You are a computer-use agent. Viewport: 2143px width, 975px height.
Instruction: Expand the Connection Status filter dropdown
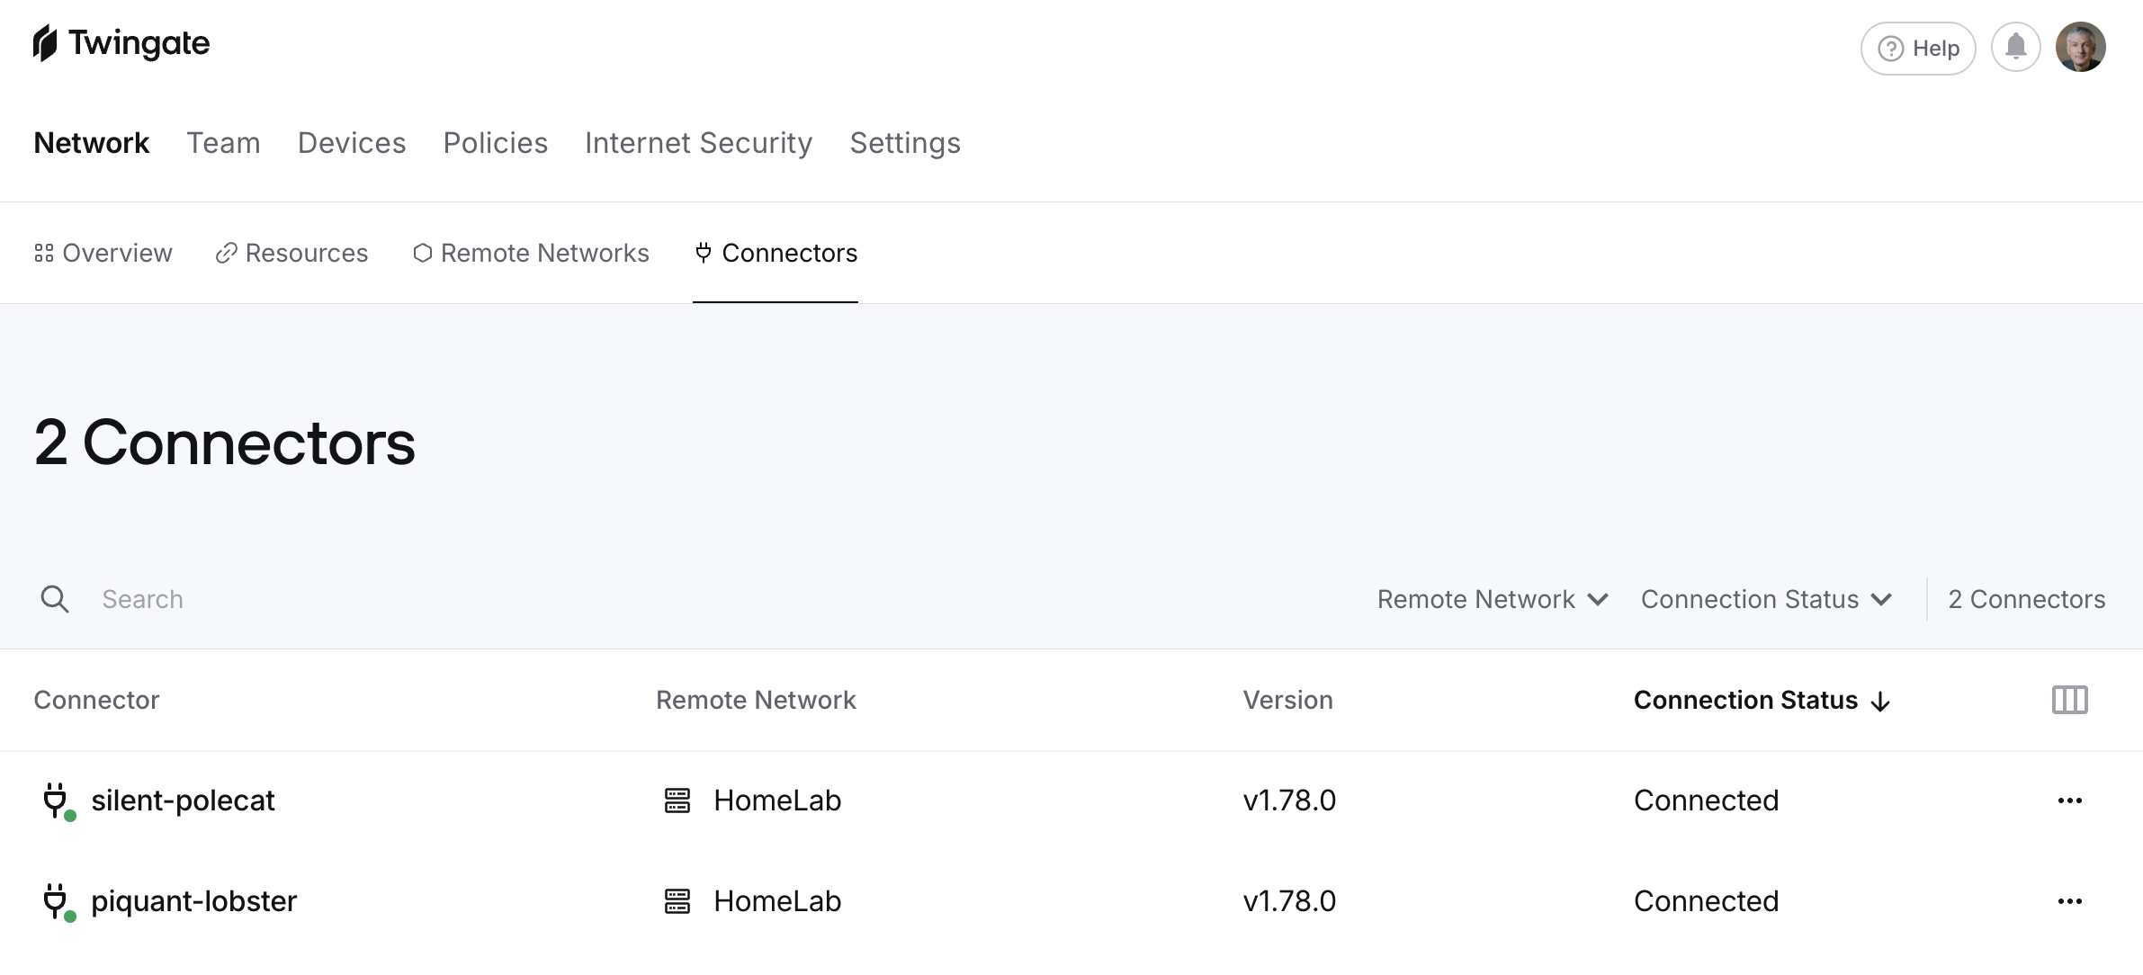point(1766,599)
